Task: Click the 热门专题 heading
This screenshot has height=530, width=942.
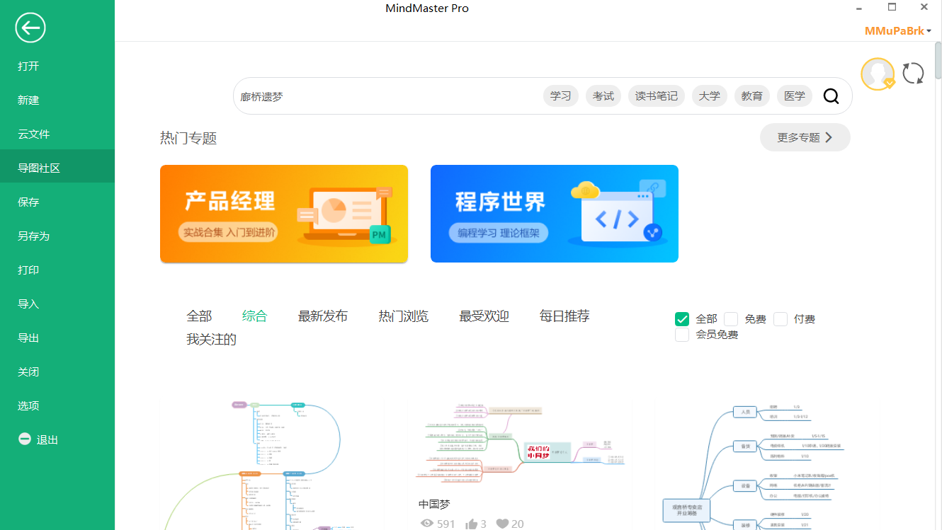Action: (x=188, y=139)
